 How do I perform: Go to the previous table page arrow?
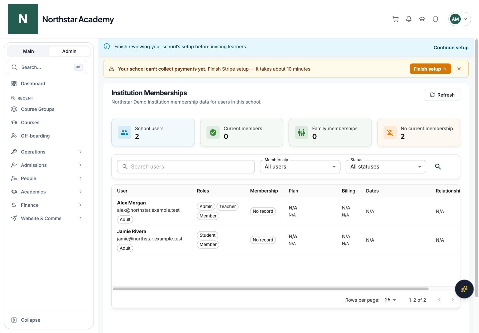[439, 300]
